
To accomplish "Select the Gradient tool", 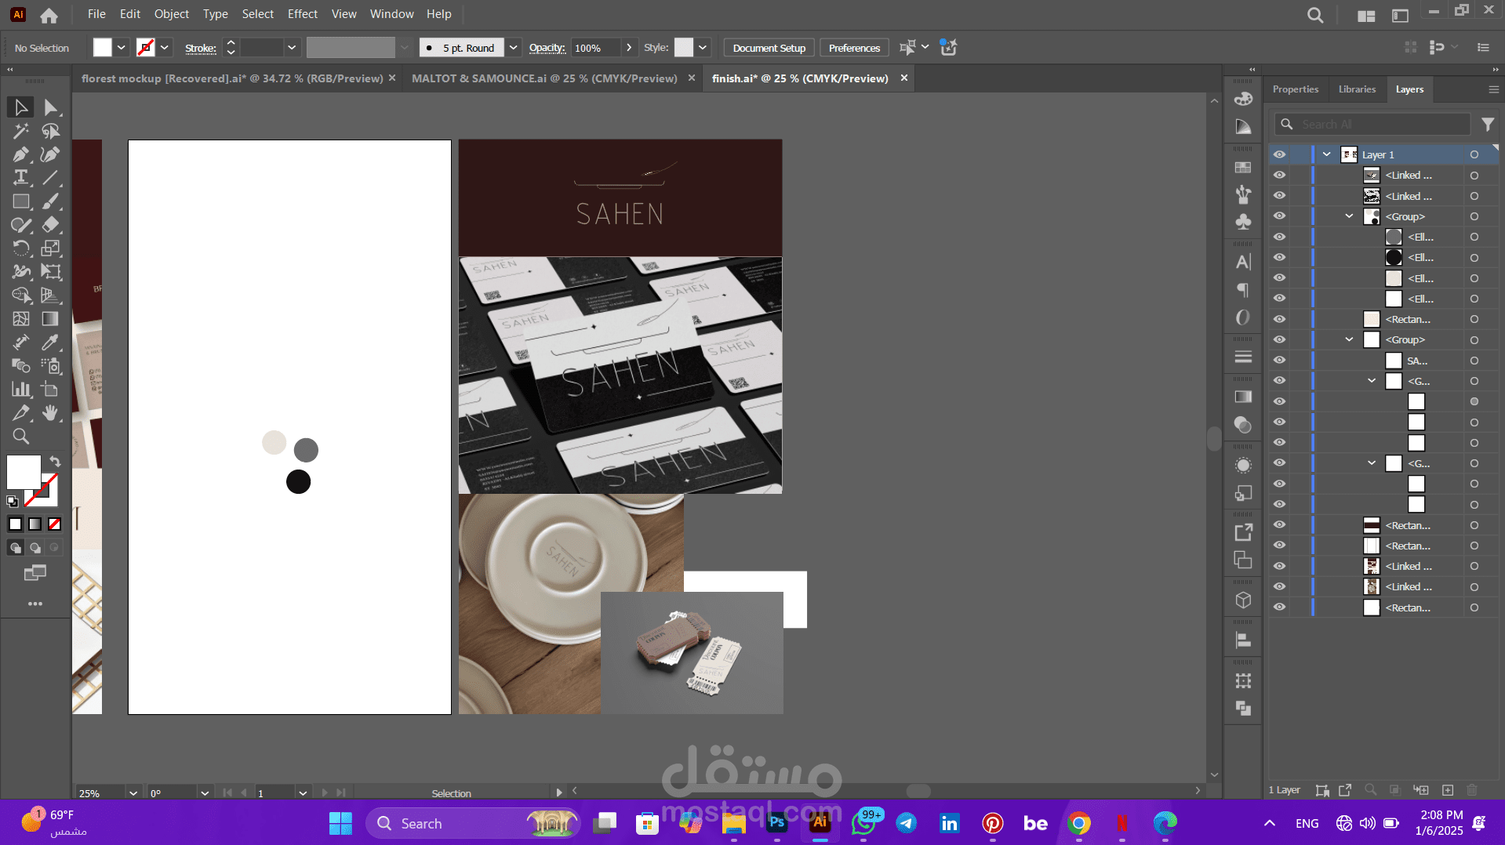I will click(x=51, y=319).
